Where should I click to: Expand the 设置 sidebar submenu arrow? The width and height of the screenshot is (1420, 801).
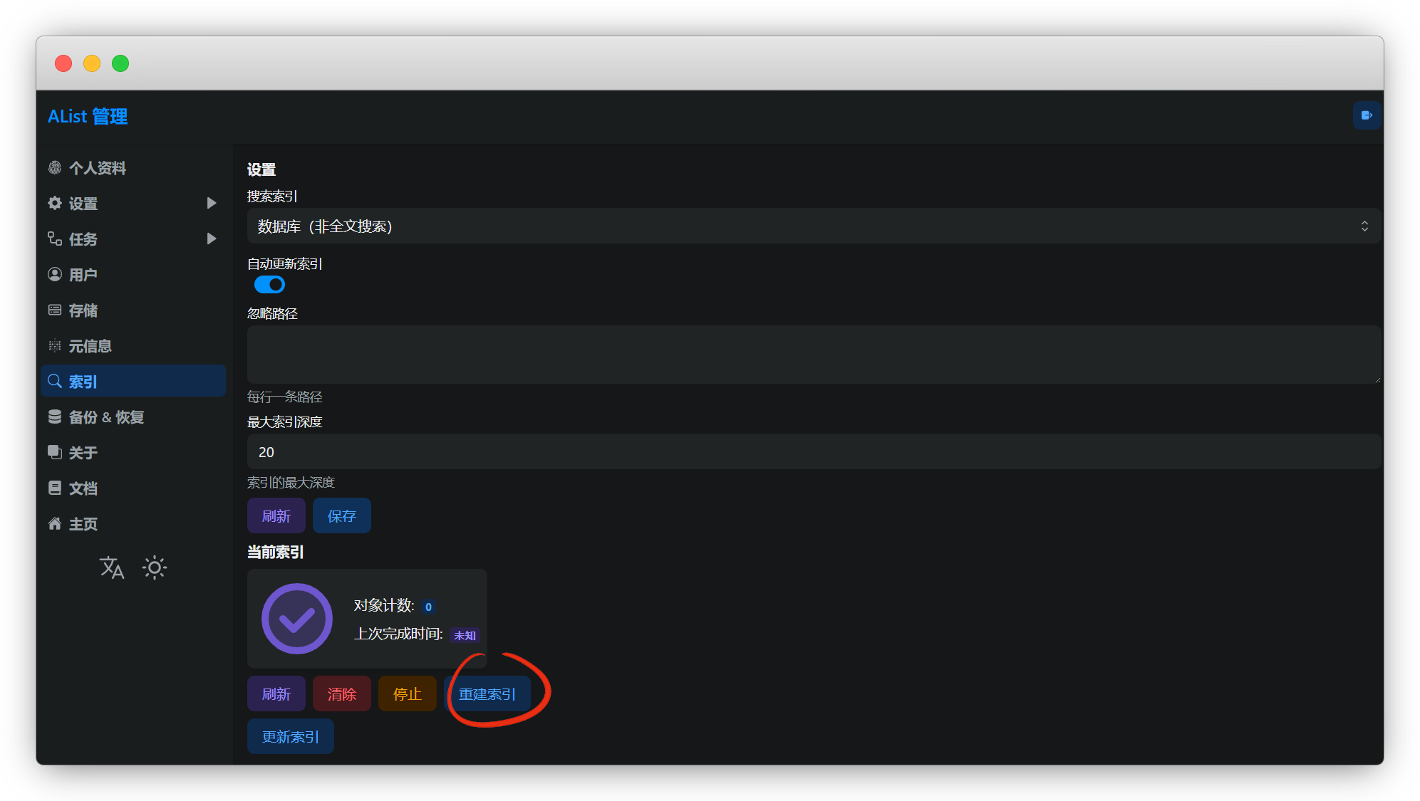[211, 203]
